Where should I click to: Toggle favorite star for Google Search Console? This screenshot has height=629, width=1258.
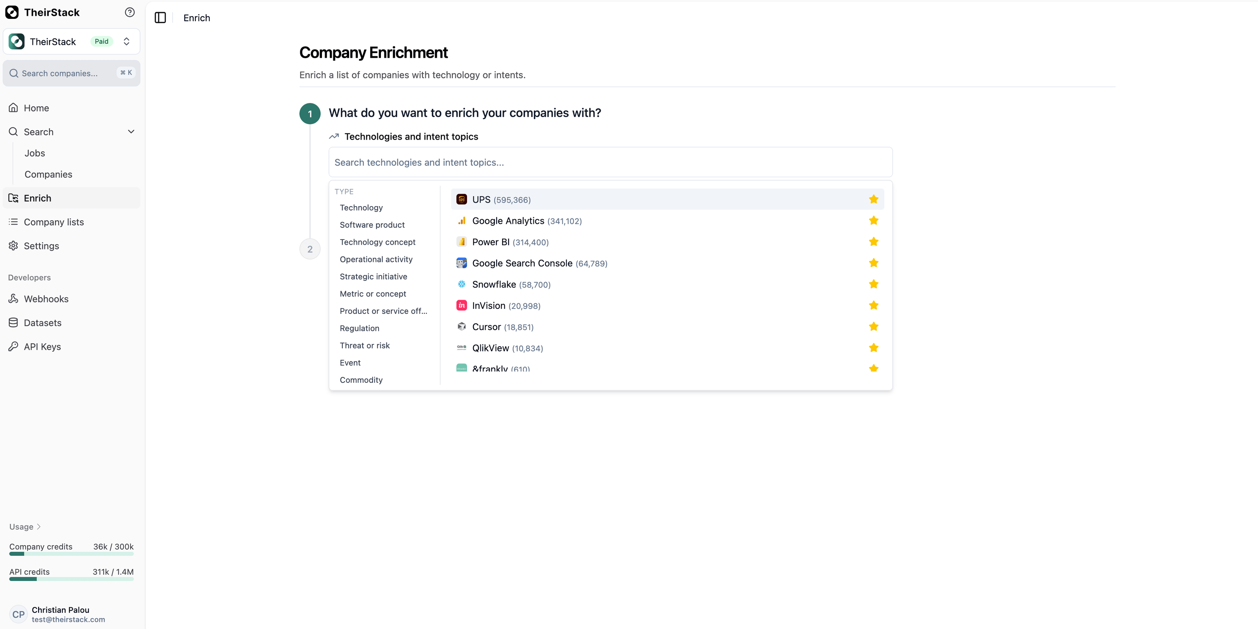(874, 263)
